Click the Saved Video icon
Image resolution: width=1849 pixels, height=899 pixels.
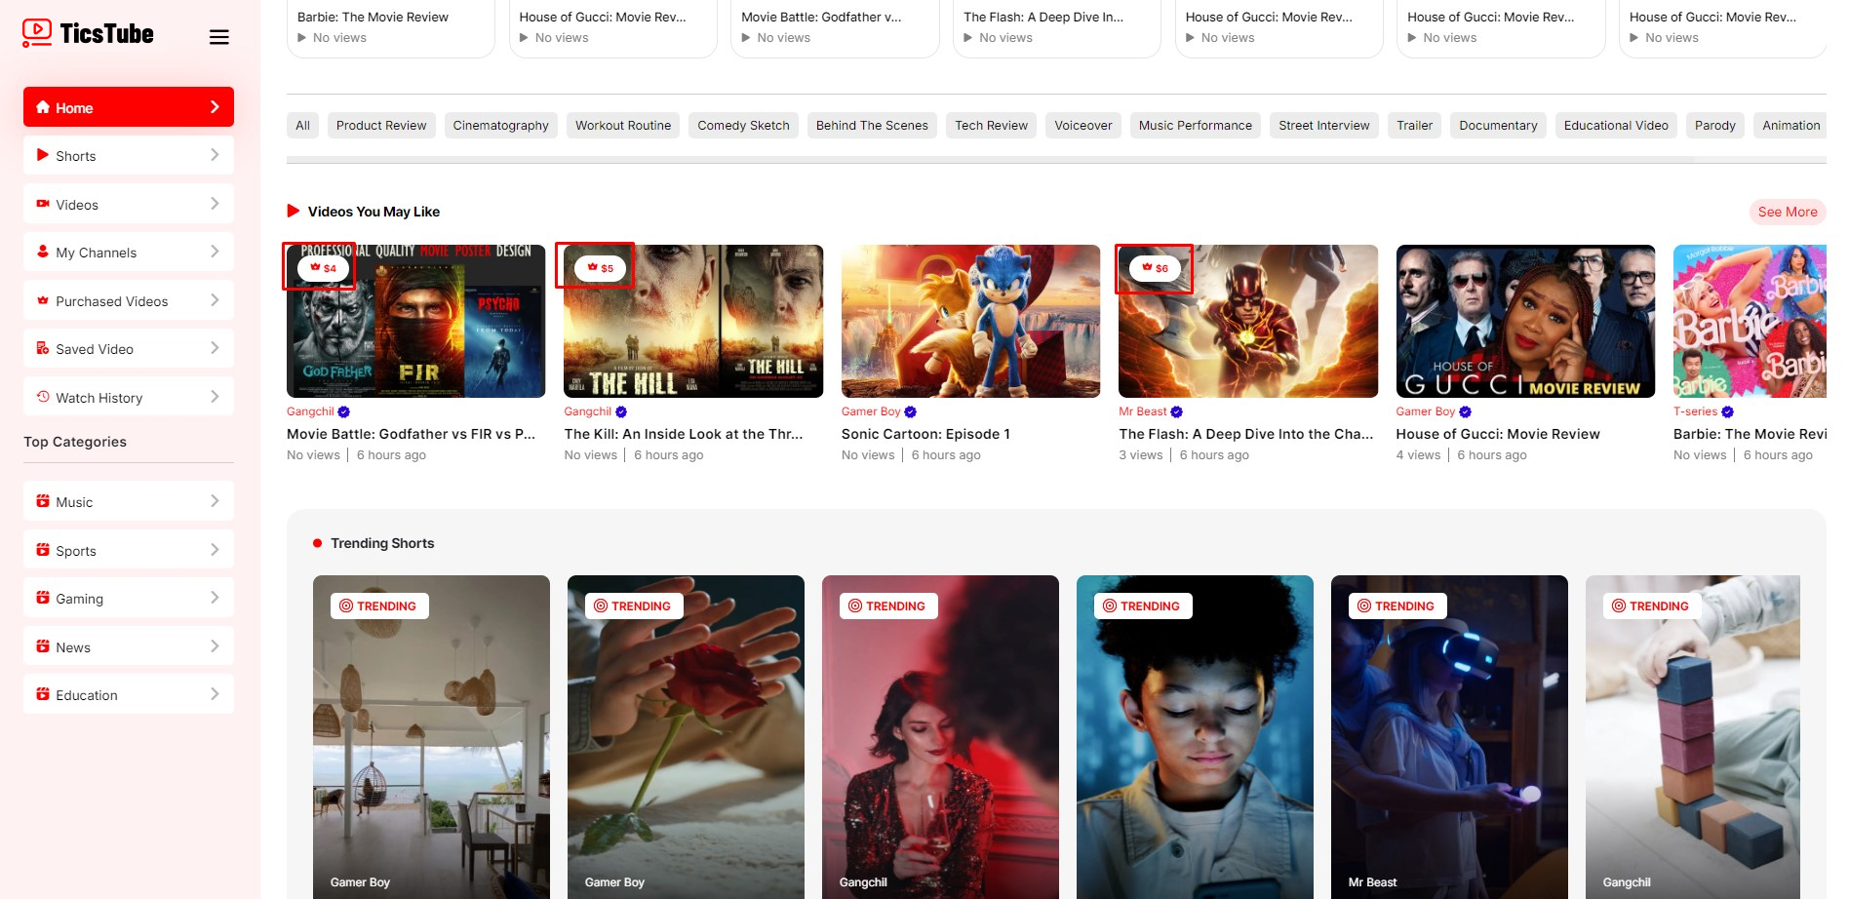tap(43, 348)
